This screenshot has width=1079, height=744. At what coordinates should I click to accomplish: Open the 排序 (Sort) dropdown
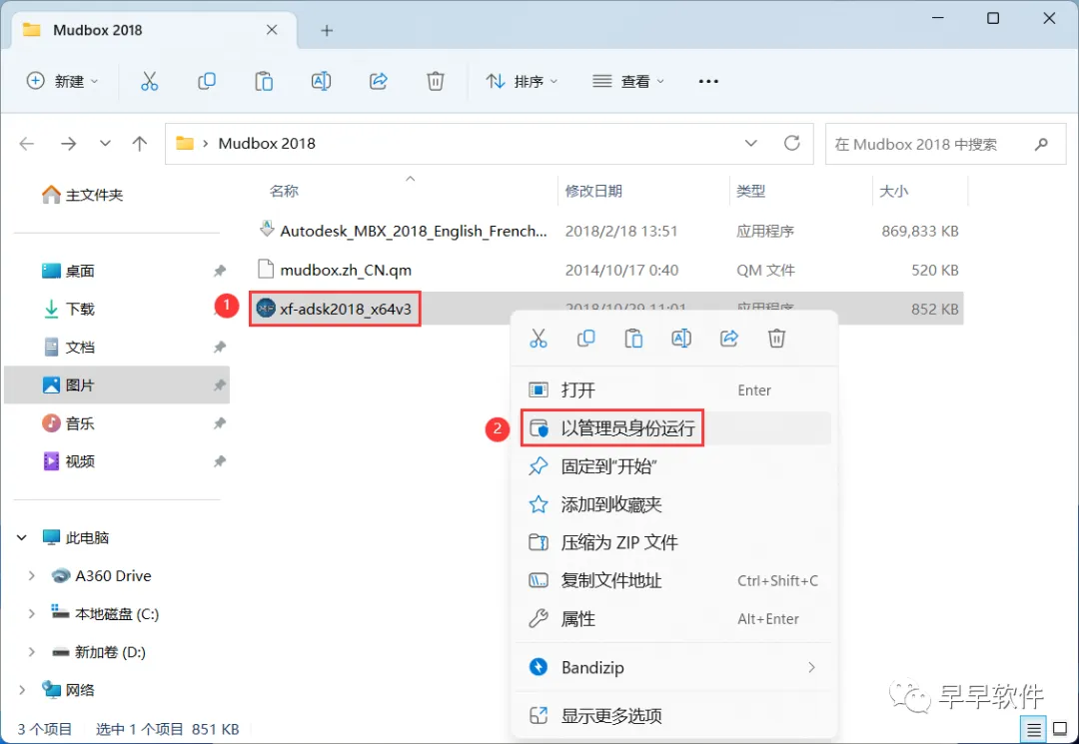522,81
